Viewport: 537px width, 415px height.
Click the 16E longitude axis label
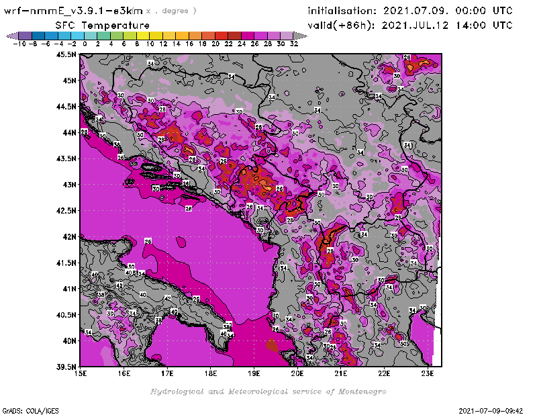pyautogui.click(x=124, y=373)
